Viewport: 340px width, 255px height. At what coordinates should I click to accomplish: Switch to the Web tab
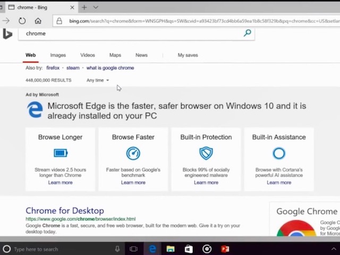pos(31,55)
